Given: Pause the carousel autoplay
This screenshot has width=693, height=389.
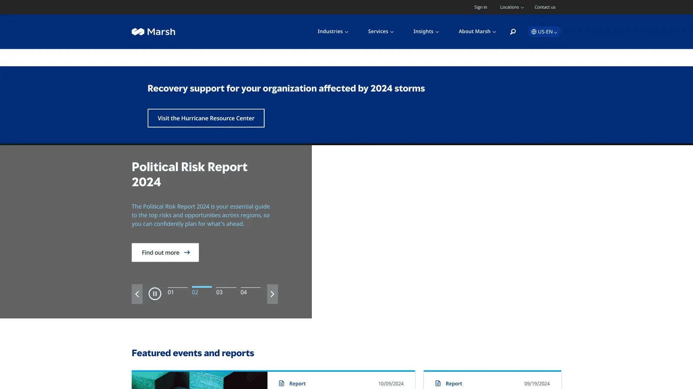Looking at the screenshot, I should (155, 294).
